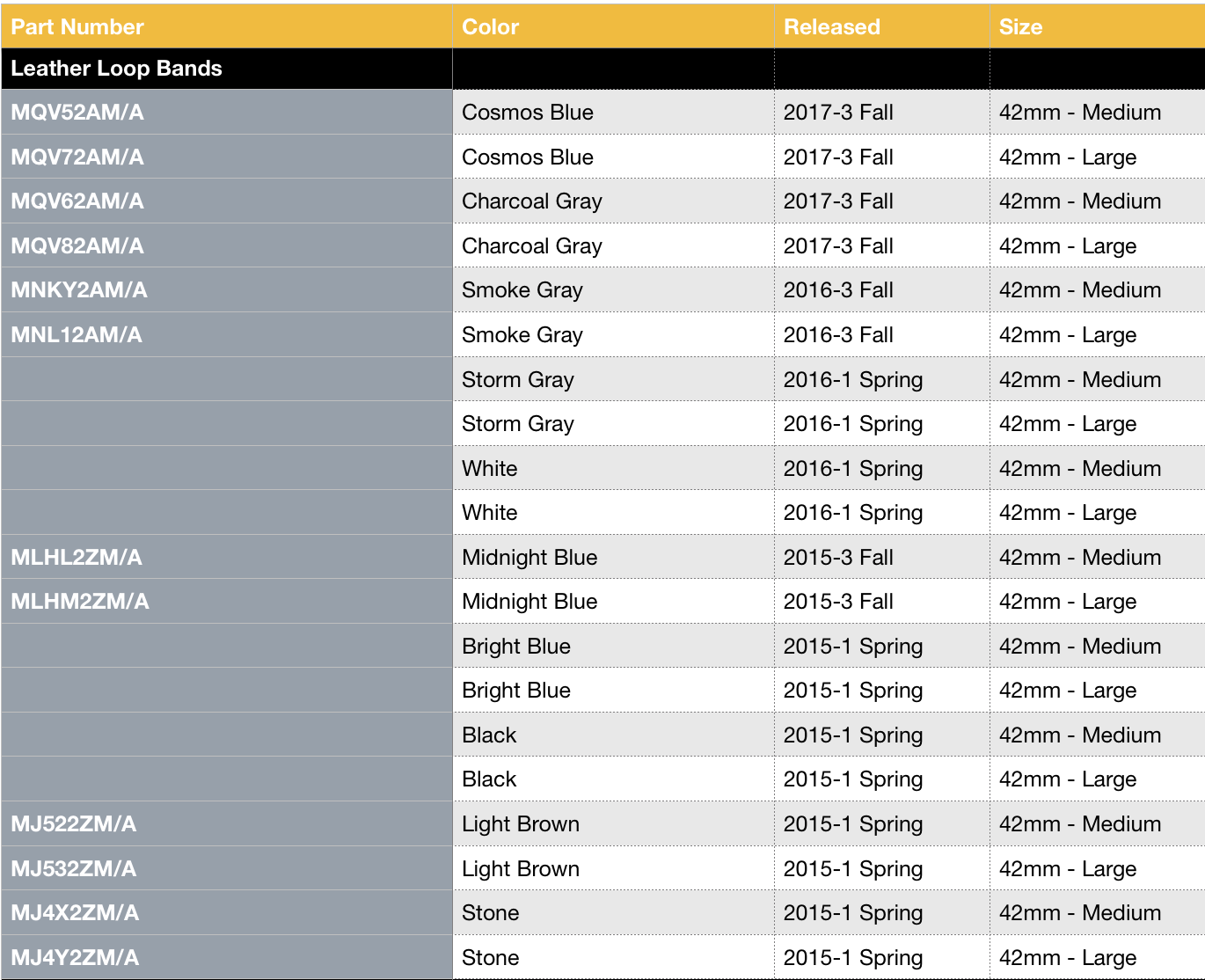This screenshot has height=980, width=1205.
Task: Click Smoke Gray color in MNL12AM/A row
Action: [522, 335]
